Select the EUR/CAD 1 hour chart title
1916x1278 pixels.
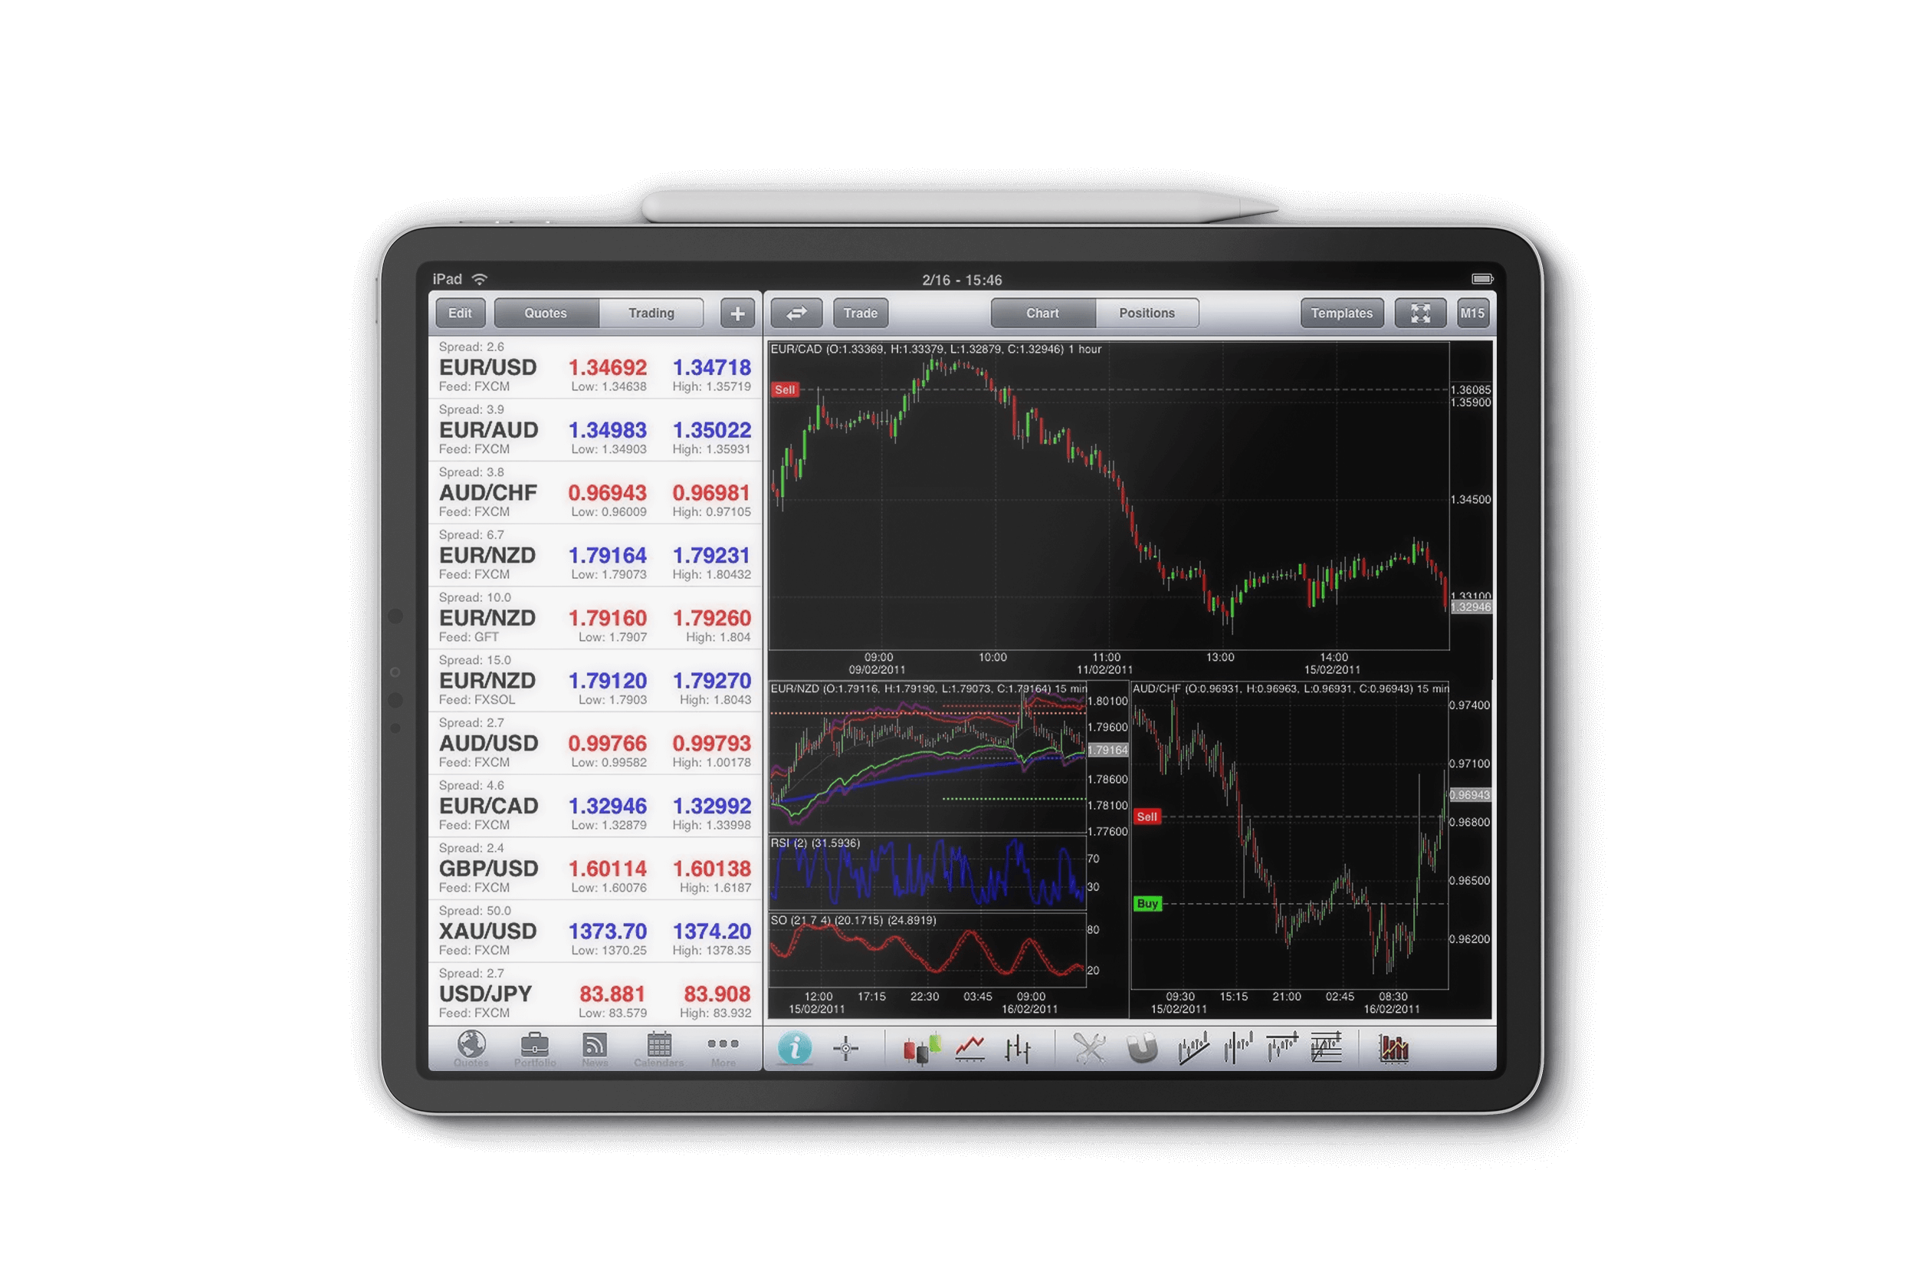pyautogui.click(x=936, y=349)
